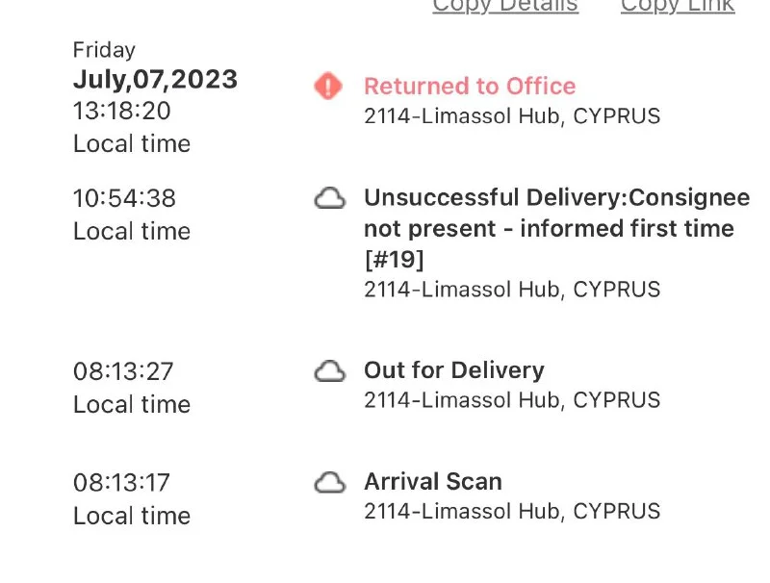Select the Returned to Office status title
Screen dimensions: 770x583
point(470,86)
